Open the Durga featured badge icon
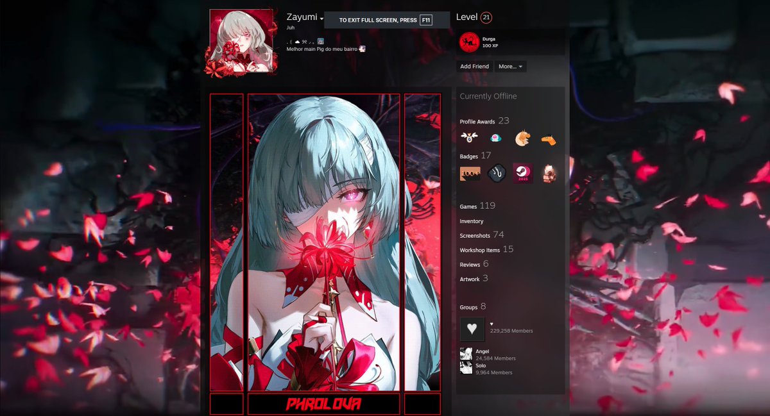The image size is (770, 416). pos(470,42)
